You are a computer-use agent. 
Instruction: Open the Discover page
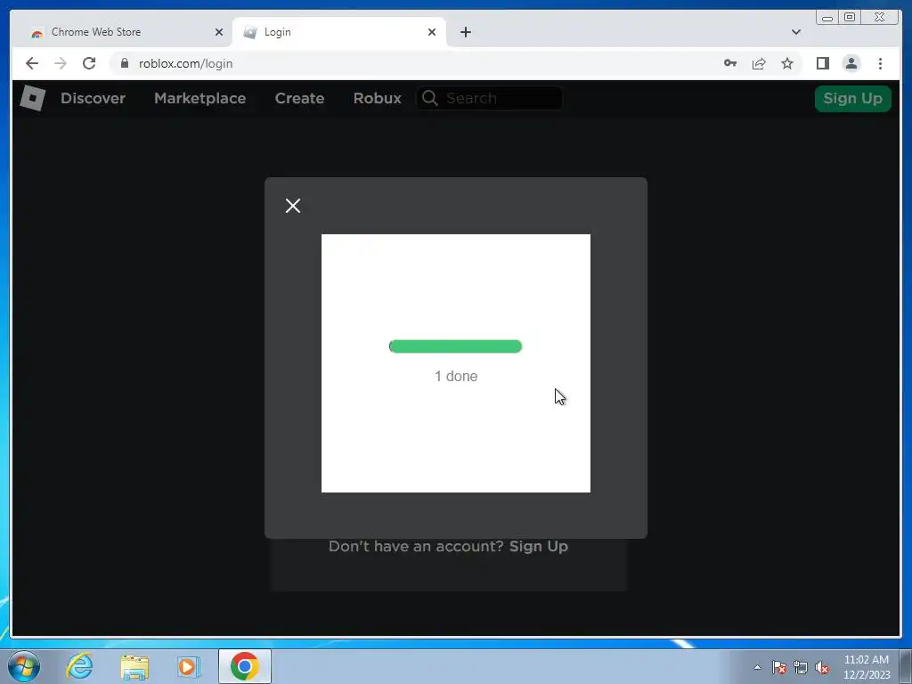point(93,98)
